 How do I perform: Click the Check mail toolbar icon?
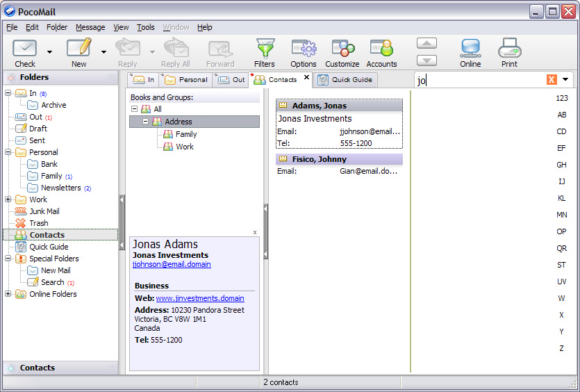(x=25, y=49)
